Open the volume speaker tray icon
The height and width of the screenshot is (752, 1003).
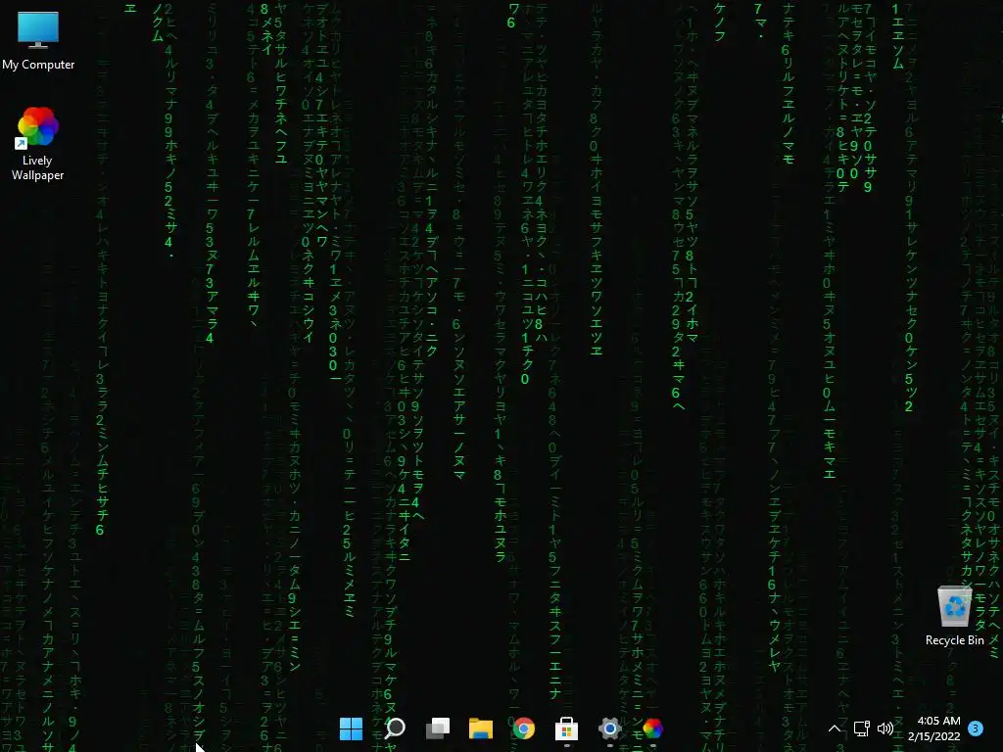pos(885,728)
